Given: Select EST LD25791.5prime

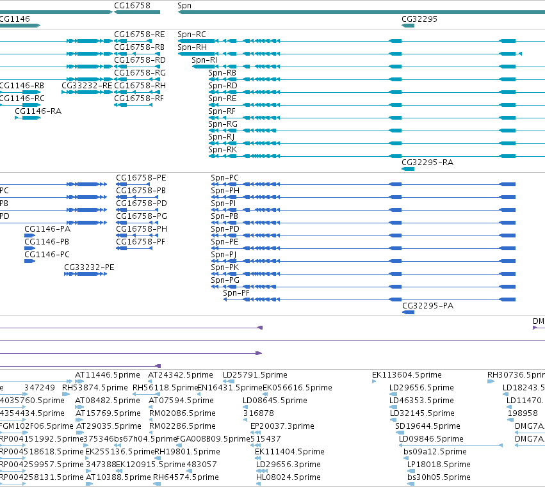Looking at the screenshot, I should coord(255,375).
